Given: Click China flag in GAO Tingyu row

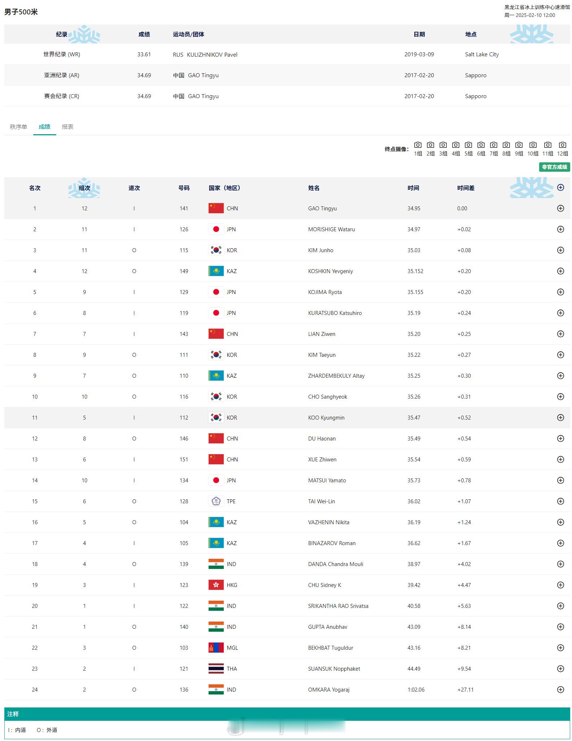Looking at the screenshot, I should [216, 208].
